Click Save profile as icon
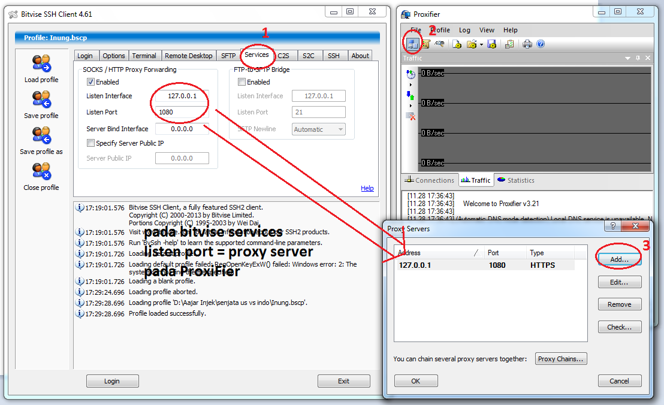This screenshot has height=405, width=664. [41, 135]
